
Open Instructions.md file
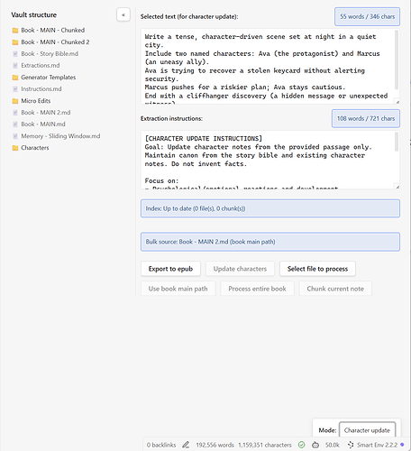(x=41, y=89)
